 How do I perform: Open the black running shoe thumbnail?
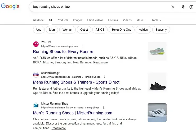coord(157,82)
